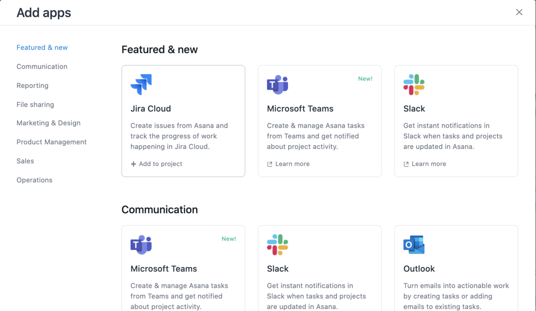Click Slack logo in Featured & new section
The width and height of the screenshot is (536, 311).
(414, 84)
